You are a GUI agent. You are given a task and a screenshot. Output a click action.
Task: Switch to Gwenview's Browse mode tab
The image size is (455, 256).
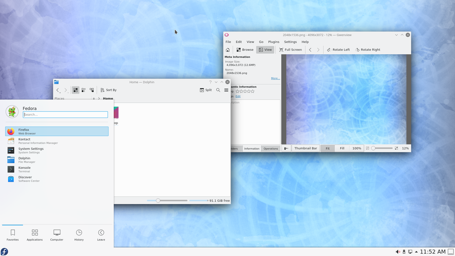click(x=245, y=49)
